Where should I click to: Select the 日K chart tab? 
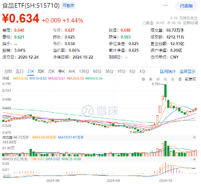click(x=31, y=72)
